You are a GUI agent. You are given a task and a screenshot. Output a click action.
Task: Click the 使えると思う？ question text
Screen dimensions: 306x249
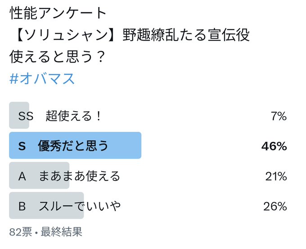click(58, 57)
